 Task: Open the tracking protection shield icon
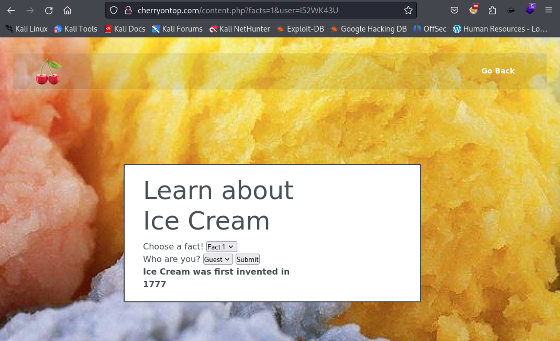point(113,11)
